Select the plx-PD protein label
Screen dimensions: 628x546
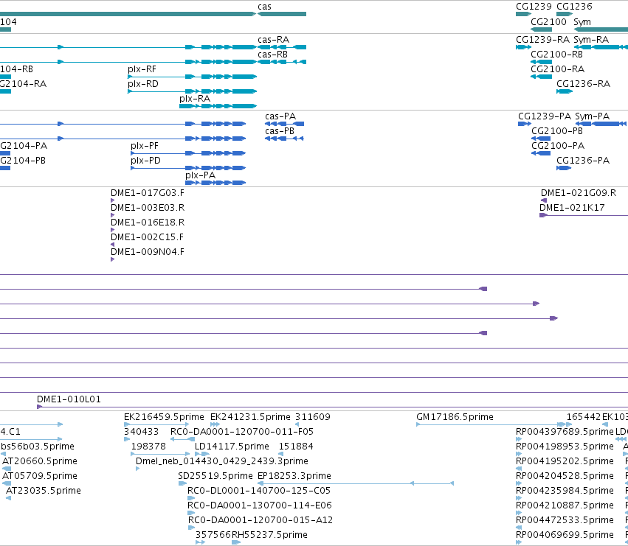point(146,161)
